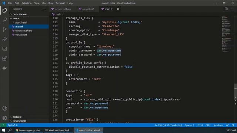Change the Terraform language mode
This screenshot has width=237, height=133.
pyautogui.click(x=218, y=125)
